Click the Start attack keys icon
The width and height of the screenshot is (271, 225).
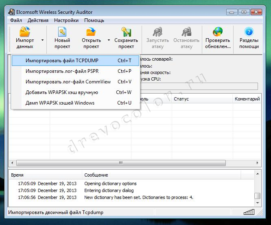[x=157, y=32]
